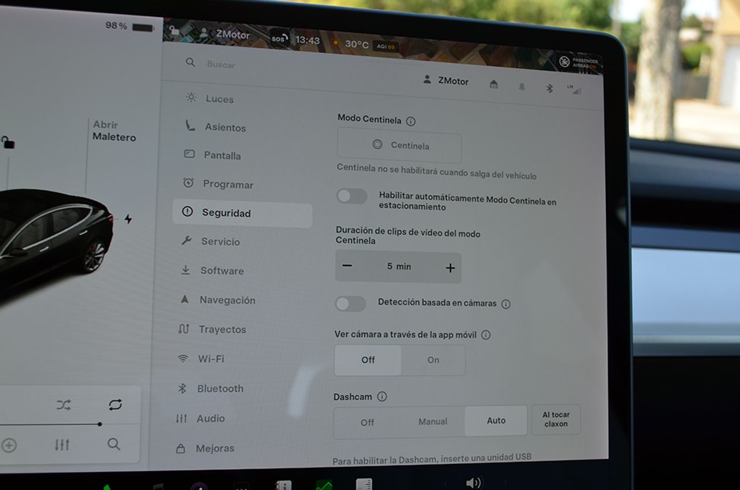Enable automatic Modo Centinela when parked

click(x=352, y=196)
